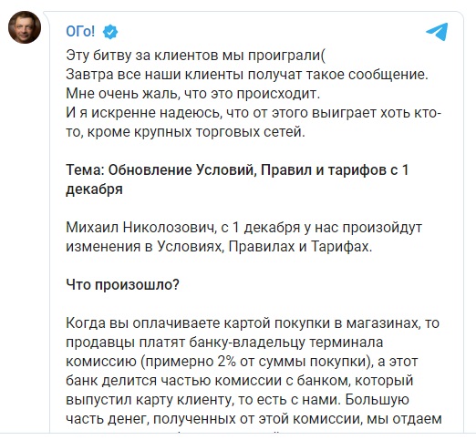Click the line starting 'Когда вы оплачиваете картой'
Viewport: 476px width, 440px height.
click(x=253, y=323)
